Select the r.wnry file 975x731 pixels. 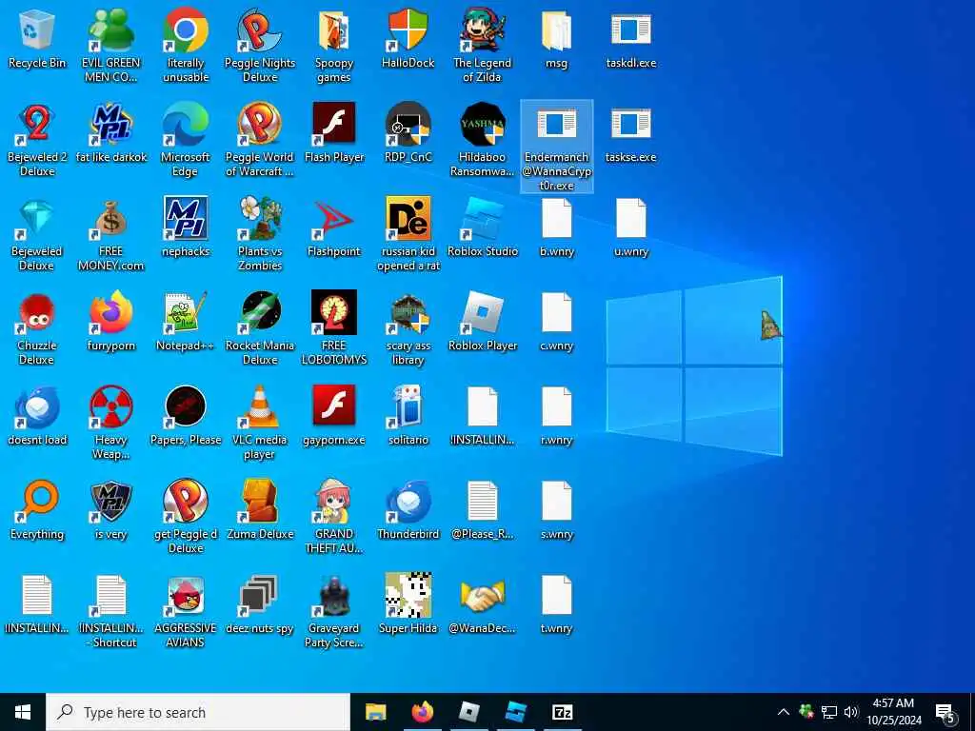(x=556, y=407)
